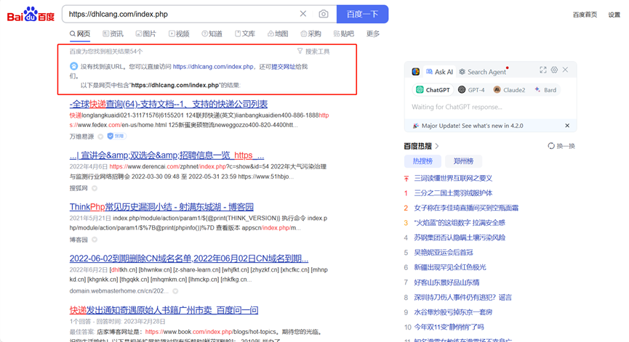Select the 热搜榜 tab

[x=422, y=161]
